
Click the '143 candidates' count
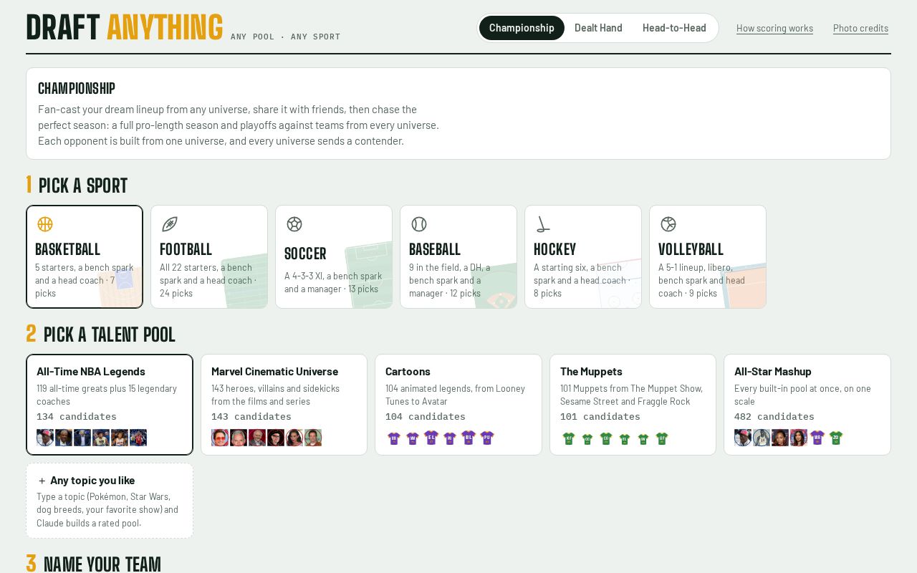point(251,417)
